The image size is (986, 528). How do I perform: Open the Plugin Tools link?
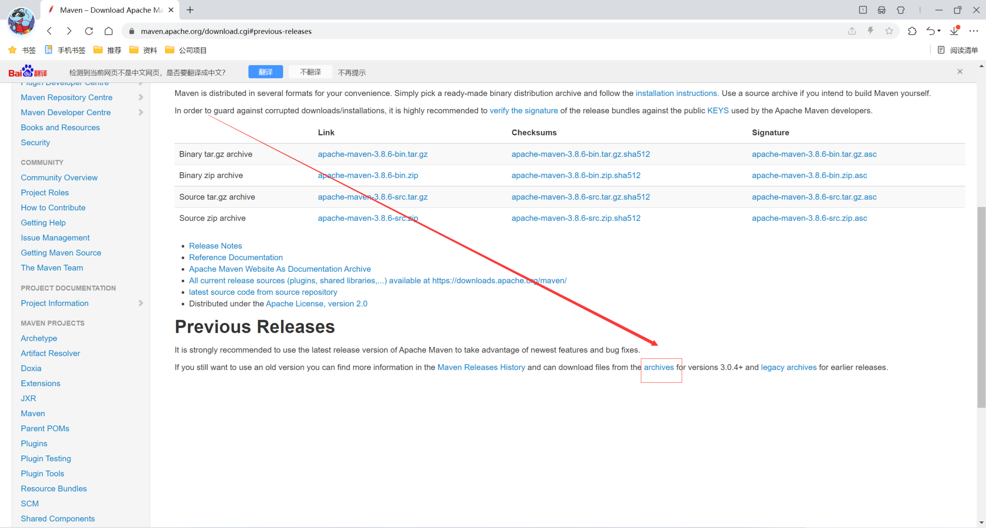[x=42, y=474]
